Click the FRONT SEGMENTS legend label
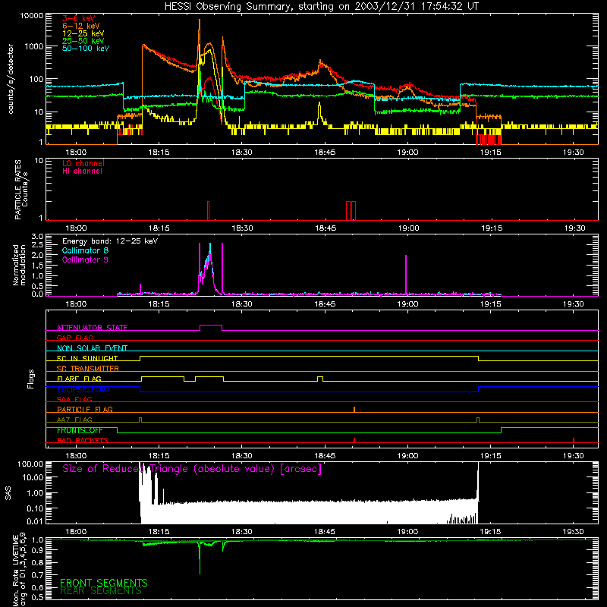607x607 pixels. point(104,583)
